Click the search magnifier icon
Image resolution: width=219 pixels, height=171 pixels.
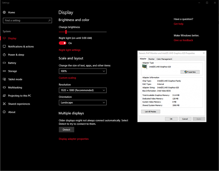(x=49, y=20)
